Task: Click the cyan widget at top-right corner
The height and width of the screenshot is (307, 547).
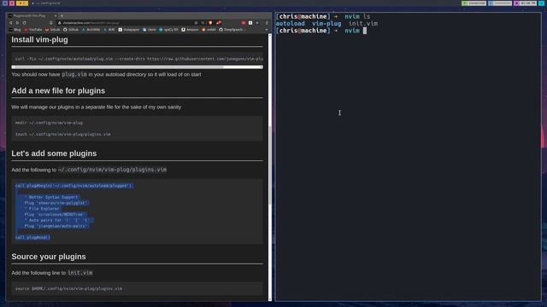Action: tap(541, 3)
